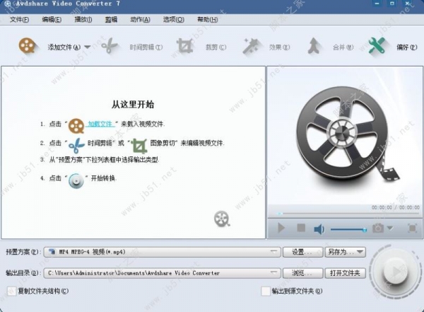Image resolution: width=424 pixels, height=312 pixels.
Task: Open the Effect (效果) magic wand icon
Action: [251, 46]
